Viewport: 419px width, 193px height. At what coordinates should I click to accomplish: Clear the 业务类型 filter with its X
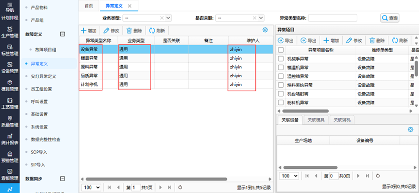(162, 18)
